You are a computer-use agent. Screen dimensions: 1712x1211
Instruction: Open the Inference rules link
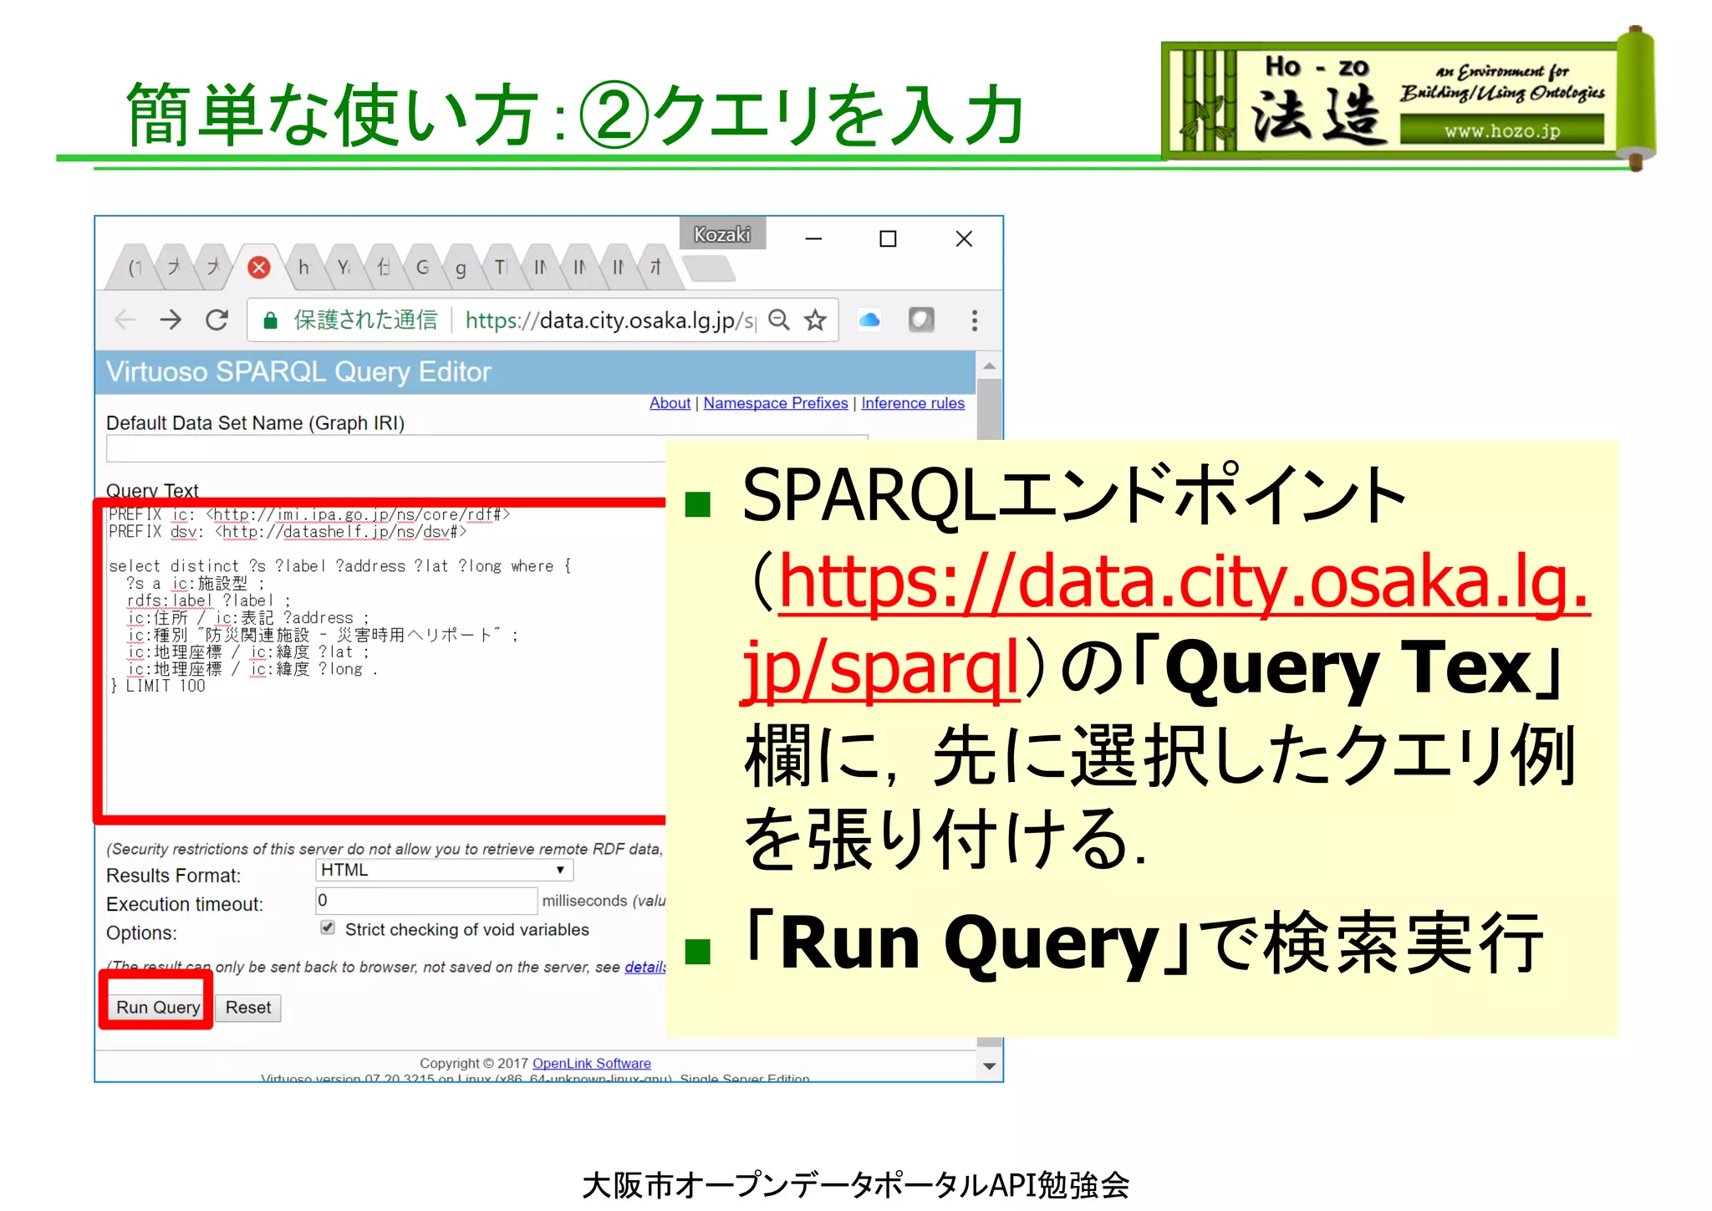tap(913, 403)
